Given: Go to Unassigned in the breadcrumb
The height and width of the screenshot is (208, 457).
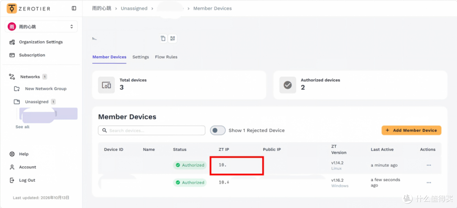Looking at the screenshot, I should [134, 8].
